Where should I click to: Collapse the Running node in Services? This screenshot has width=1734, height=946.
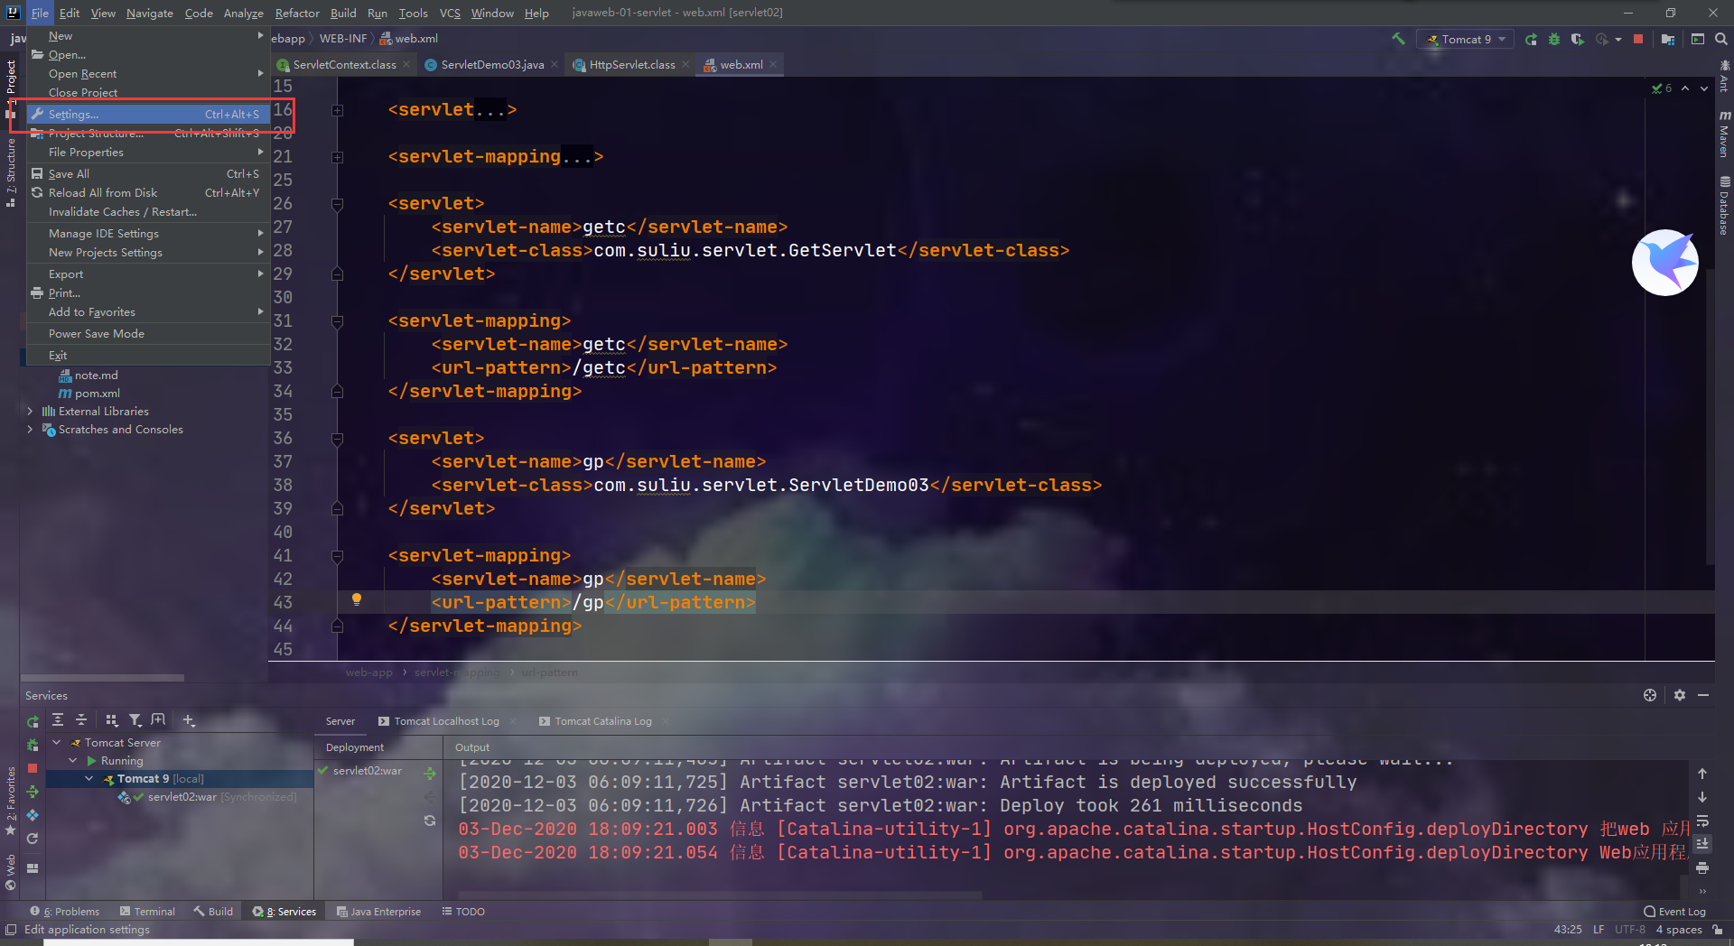tap(73, 761)
